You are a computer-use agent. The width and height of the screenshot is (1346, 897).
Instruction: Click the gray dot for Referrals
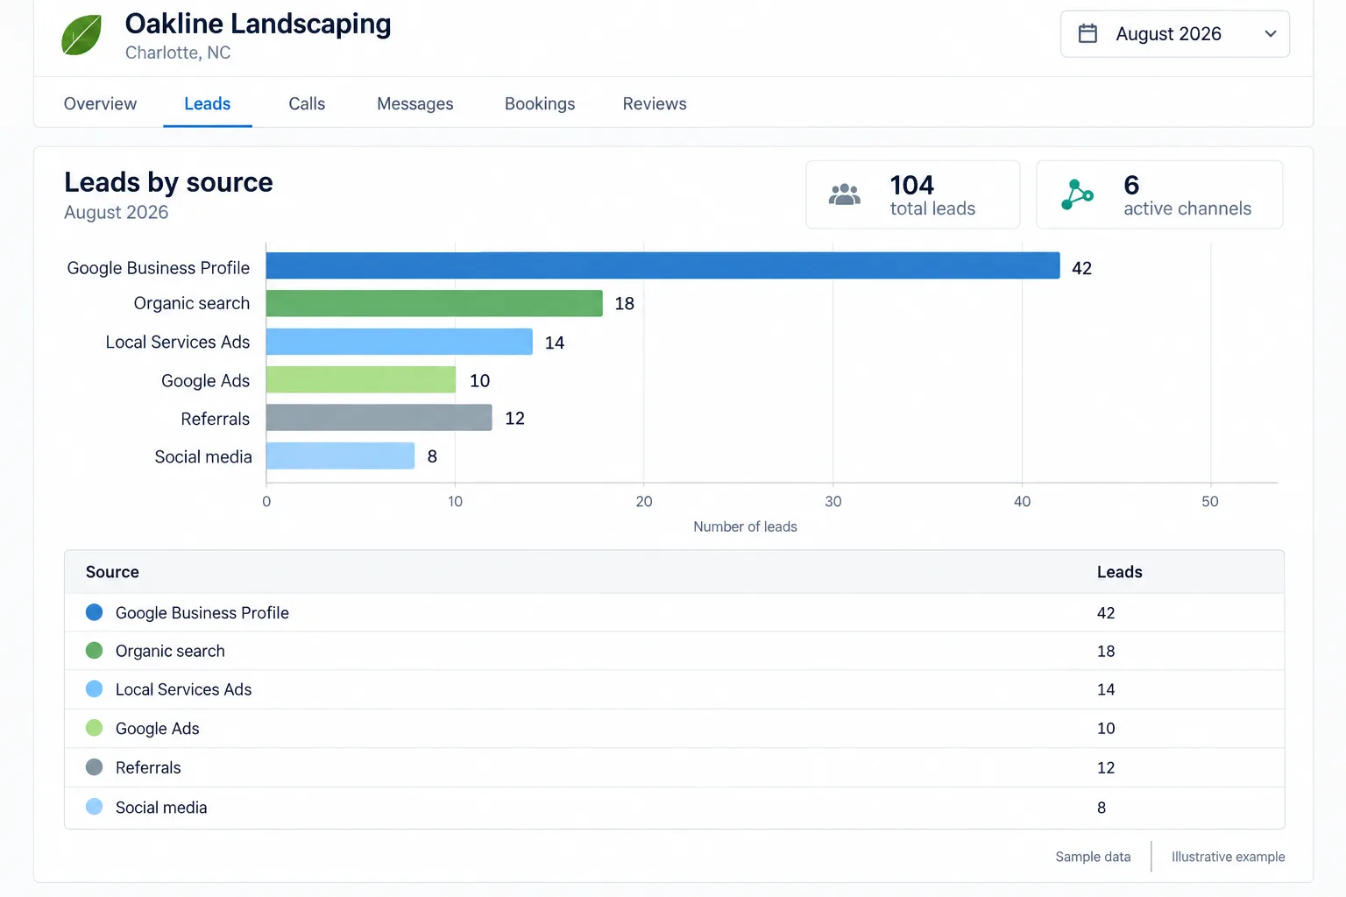point(95,767)
